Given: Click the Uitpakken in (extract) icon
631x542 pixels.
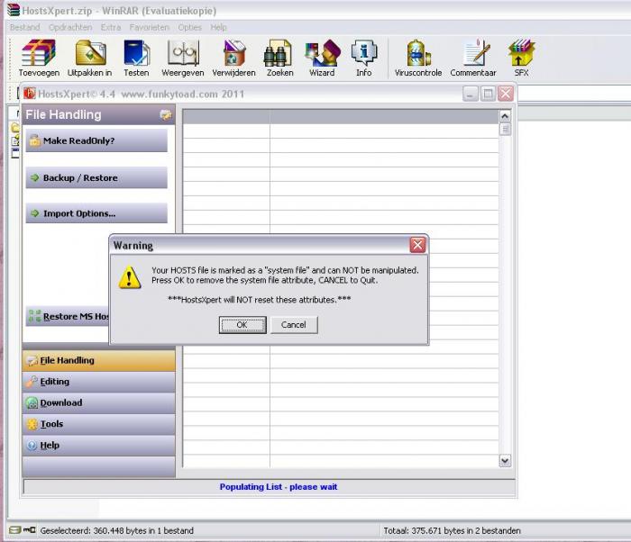Looking at the screenshot, I should tap(90, 58).
